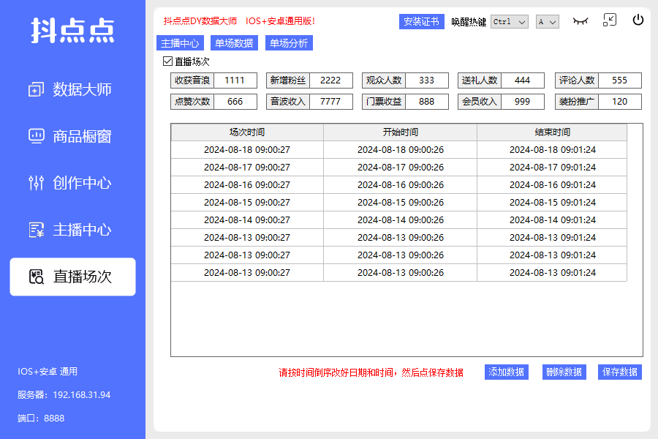Click the closed-eye hide icon at top right
The image size is (658, 439).
[581, 20]
